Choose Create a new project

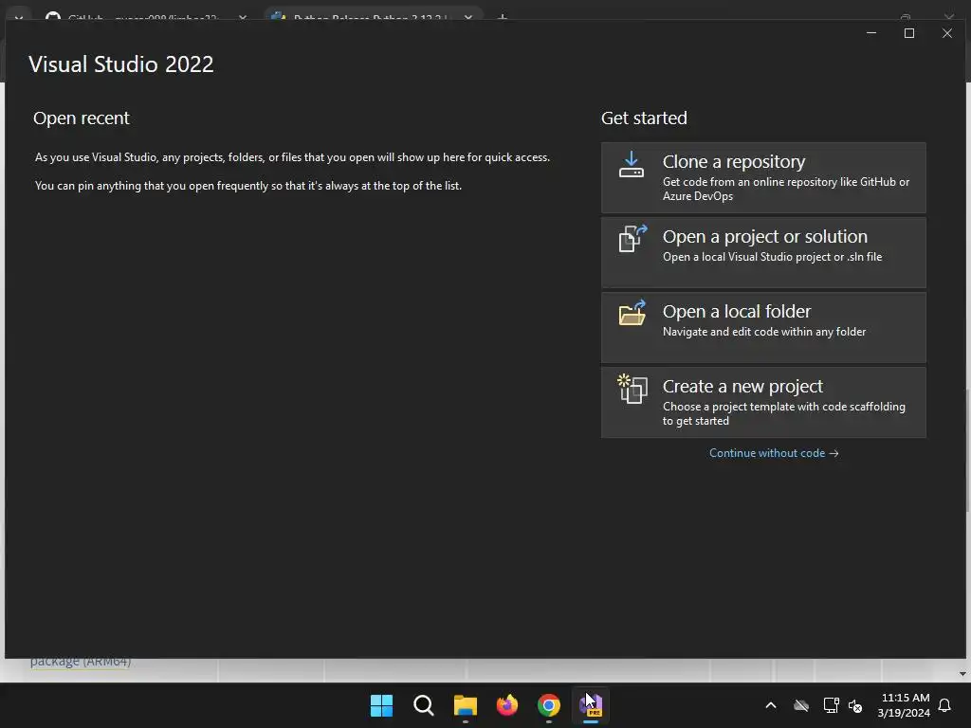coord(763,402)
